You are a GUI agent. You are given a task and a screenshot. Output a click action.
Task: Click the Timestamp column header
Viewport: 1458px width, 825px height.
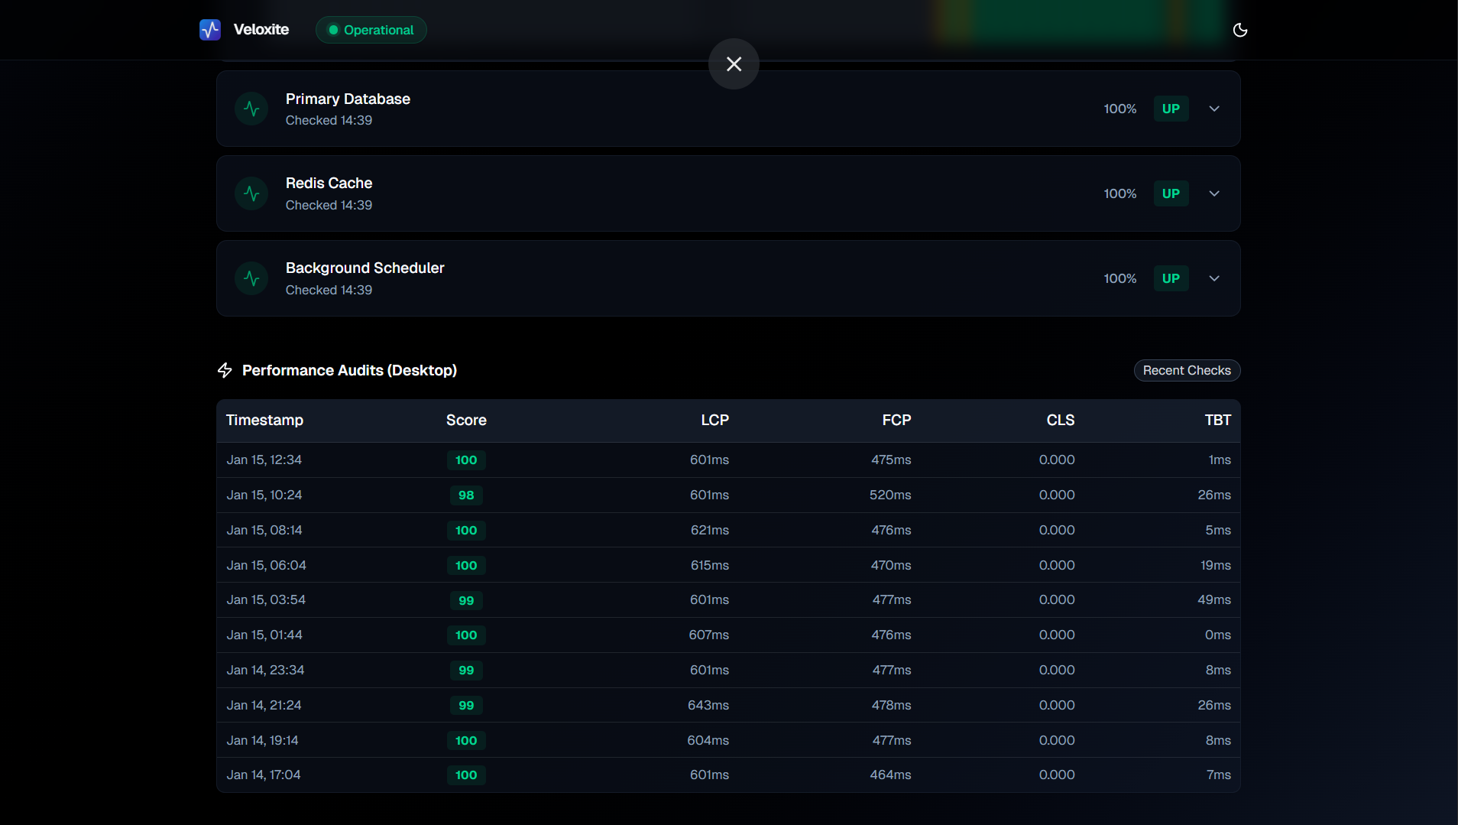coord(264,420)
